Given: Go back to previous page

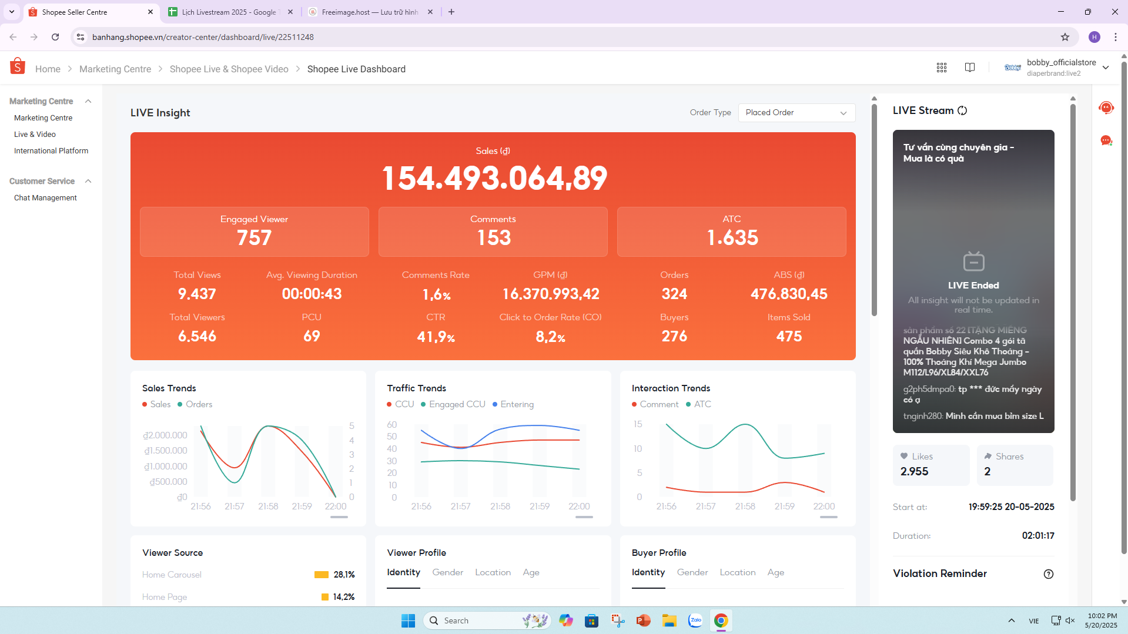Looking at the screenshot, I should 13,37.
